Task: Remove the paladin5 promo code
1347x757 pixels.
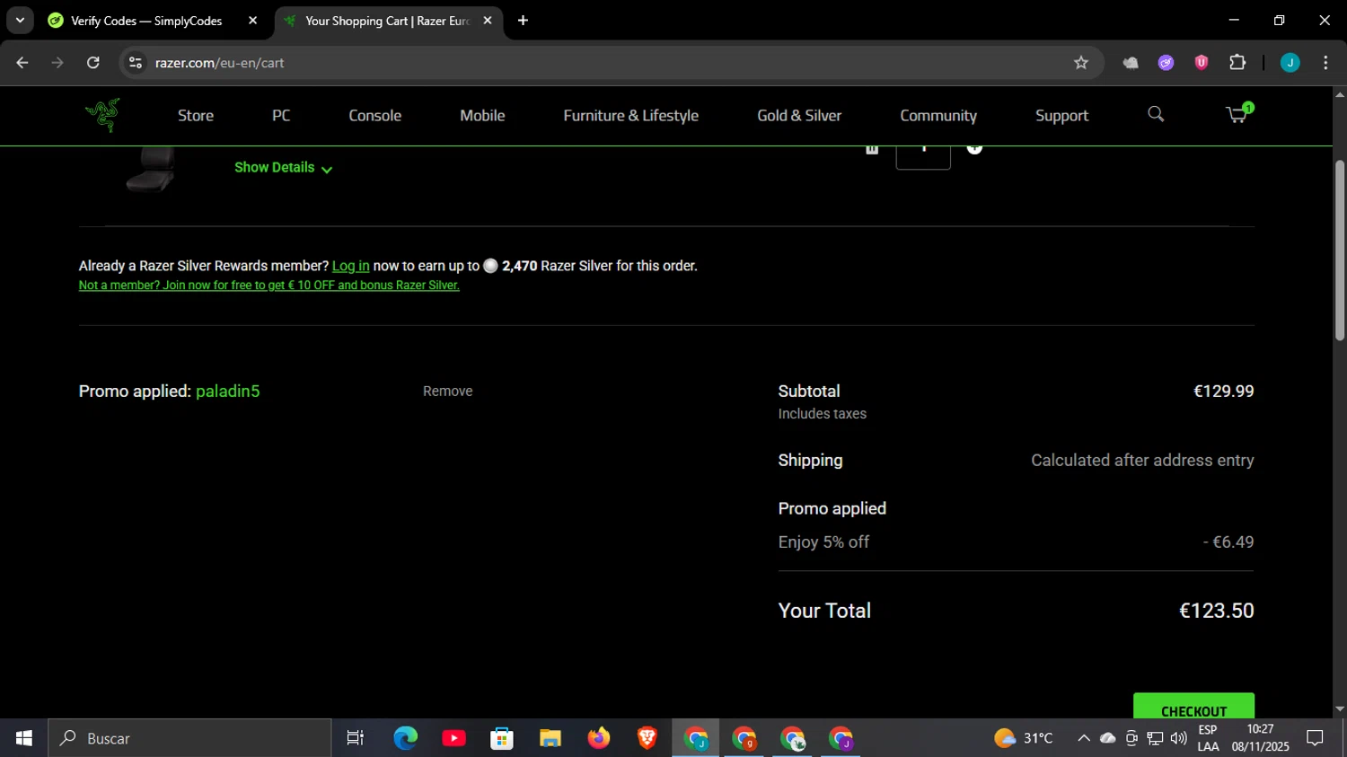Action: point(447,392)
